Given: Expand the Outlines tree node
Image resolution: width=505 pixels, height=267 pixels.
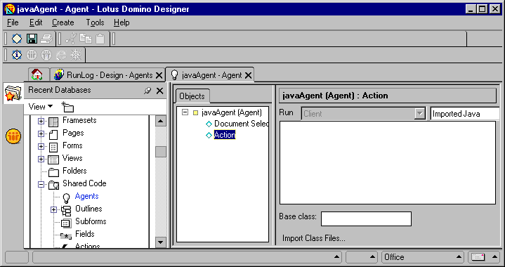Looking at the screenshot, I should tap(54, 210).
